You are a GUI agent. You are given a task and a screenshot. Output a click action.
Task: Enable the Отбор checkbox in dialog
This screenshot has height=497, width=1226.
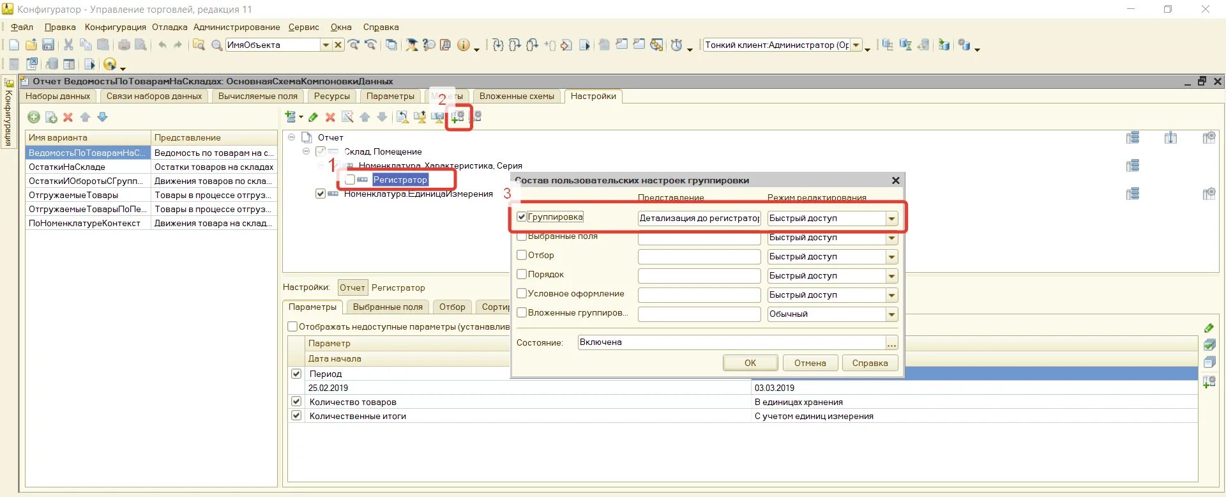point(522,255)
